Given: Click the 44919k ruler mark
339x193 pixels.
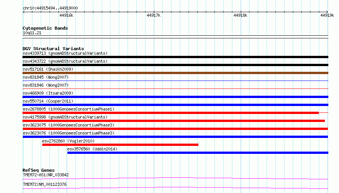Looking at the screenshot, I should [327, 15].
